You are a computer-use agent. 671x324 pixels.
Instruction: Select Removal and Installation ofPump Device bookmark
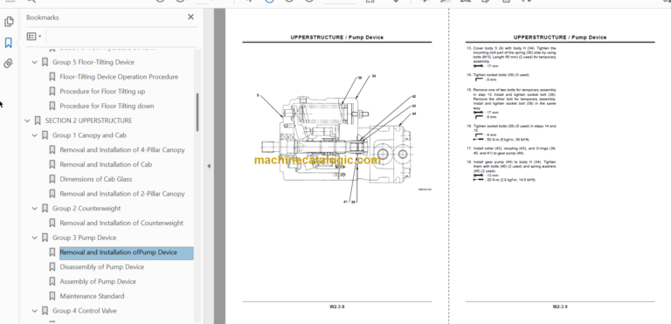coord(126,252)
